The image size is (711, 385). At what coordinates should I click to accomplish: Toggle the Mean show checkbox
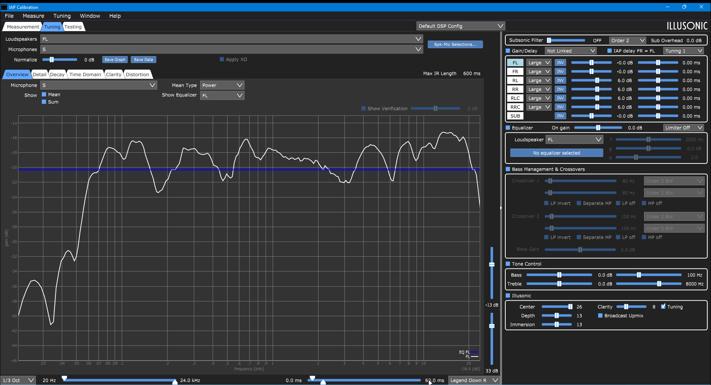[x=44, y=94]
